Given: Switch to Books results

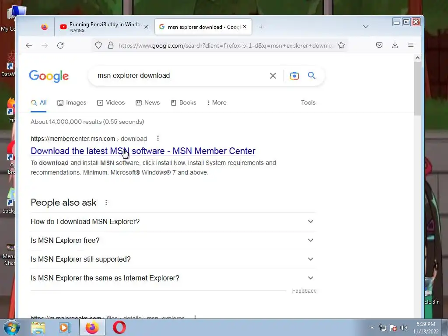Looking at the screenshot, I should point(183,102).
